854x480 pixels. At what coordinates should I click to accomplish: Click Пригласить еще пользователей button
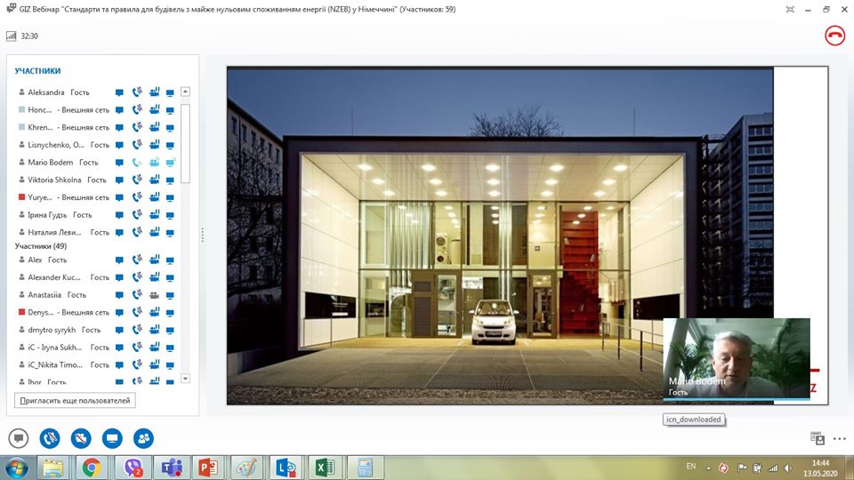[75, 401]
